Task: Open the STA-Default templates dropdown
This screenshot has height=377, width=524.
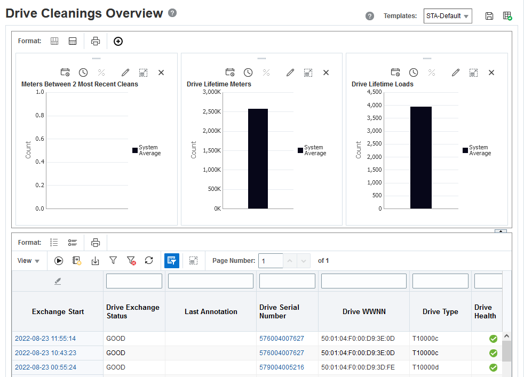Action: tap(448, 16)
